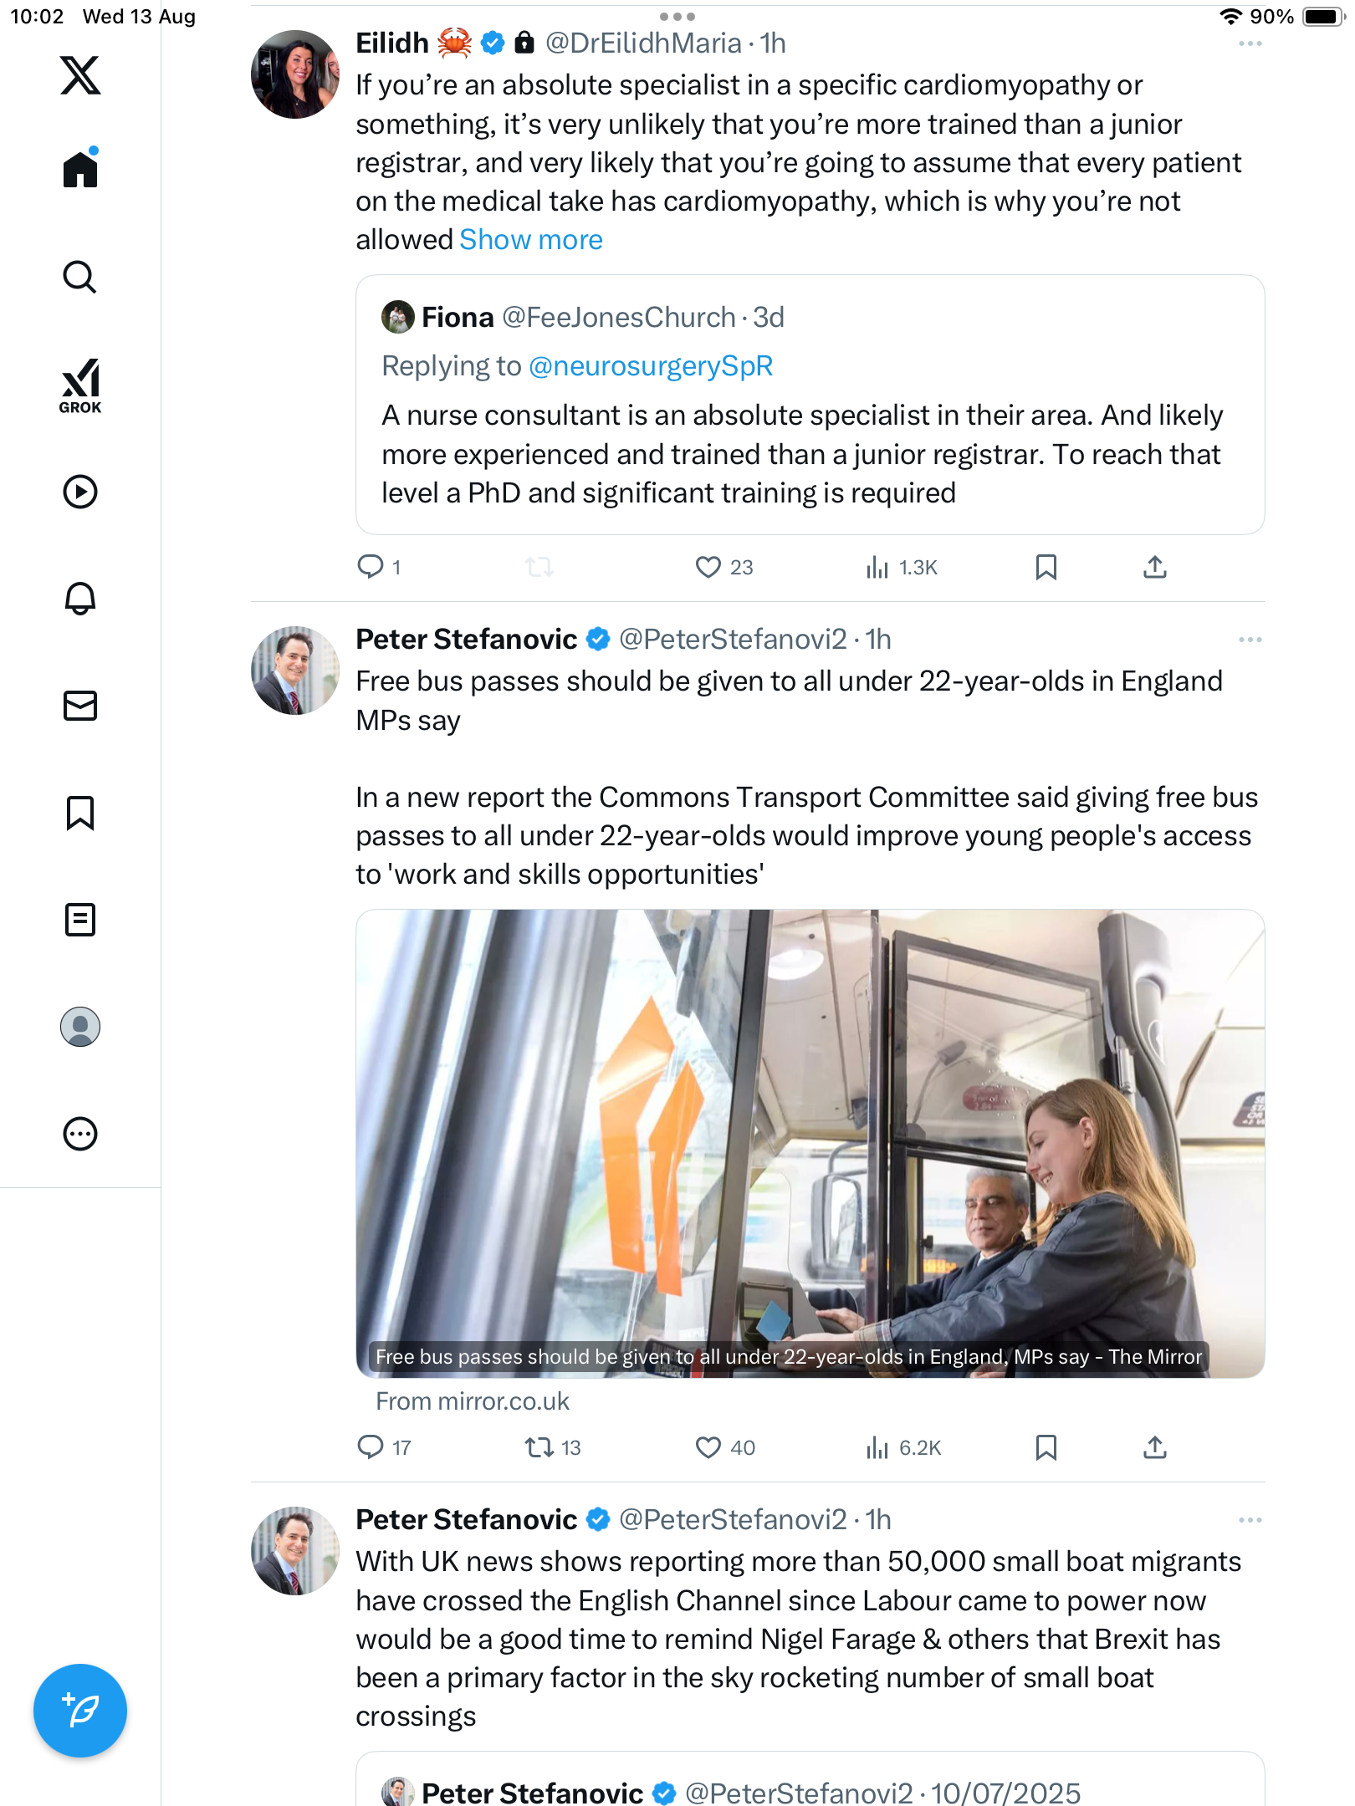Image resolution: width=1355 pixels, height=1806 pixels.
Task: Open Messages envelope in sidebar
Action: [80, 706]
